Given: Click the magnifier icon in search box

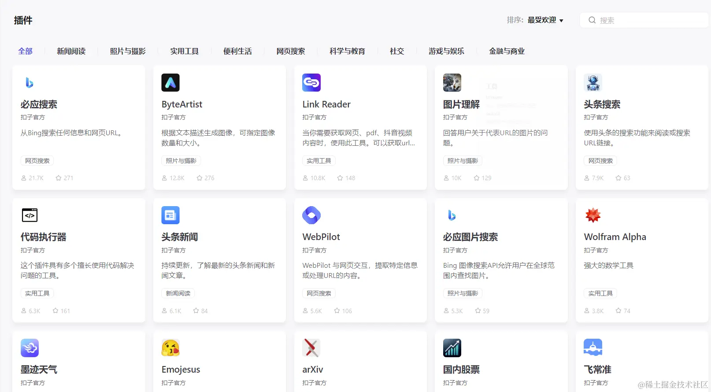Looking at the screenshot, I should click(592, 20).
